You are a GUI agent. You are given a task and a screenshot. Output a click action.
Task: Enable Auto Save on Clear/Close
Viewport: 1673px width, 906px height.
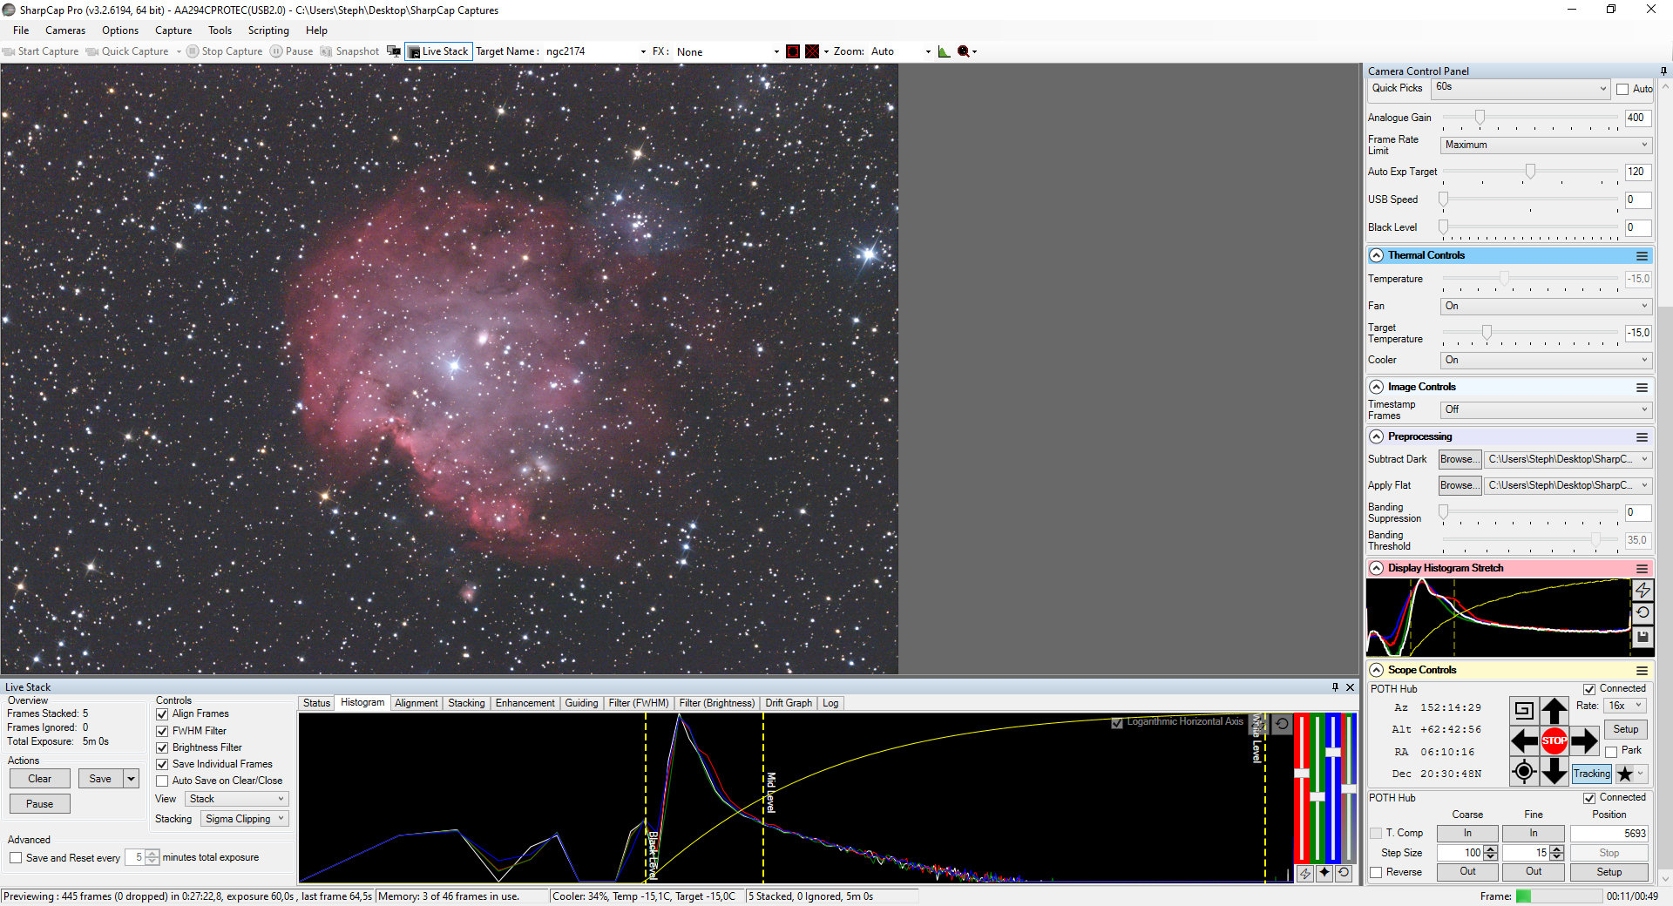(162, 781)
